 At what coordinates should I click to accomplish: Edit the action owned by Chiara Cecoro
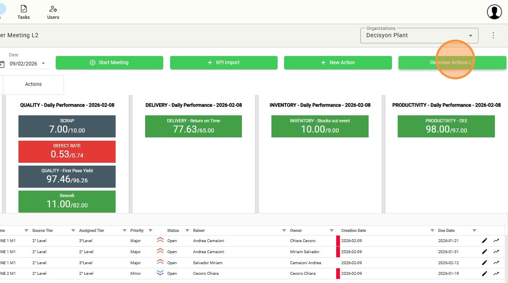485,241
